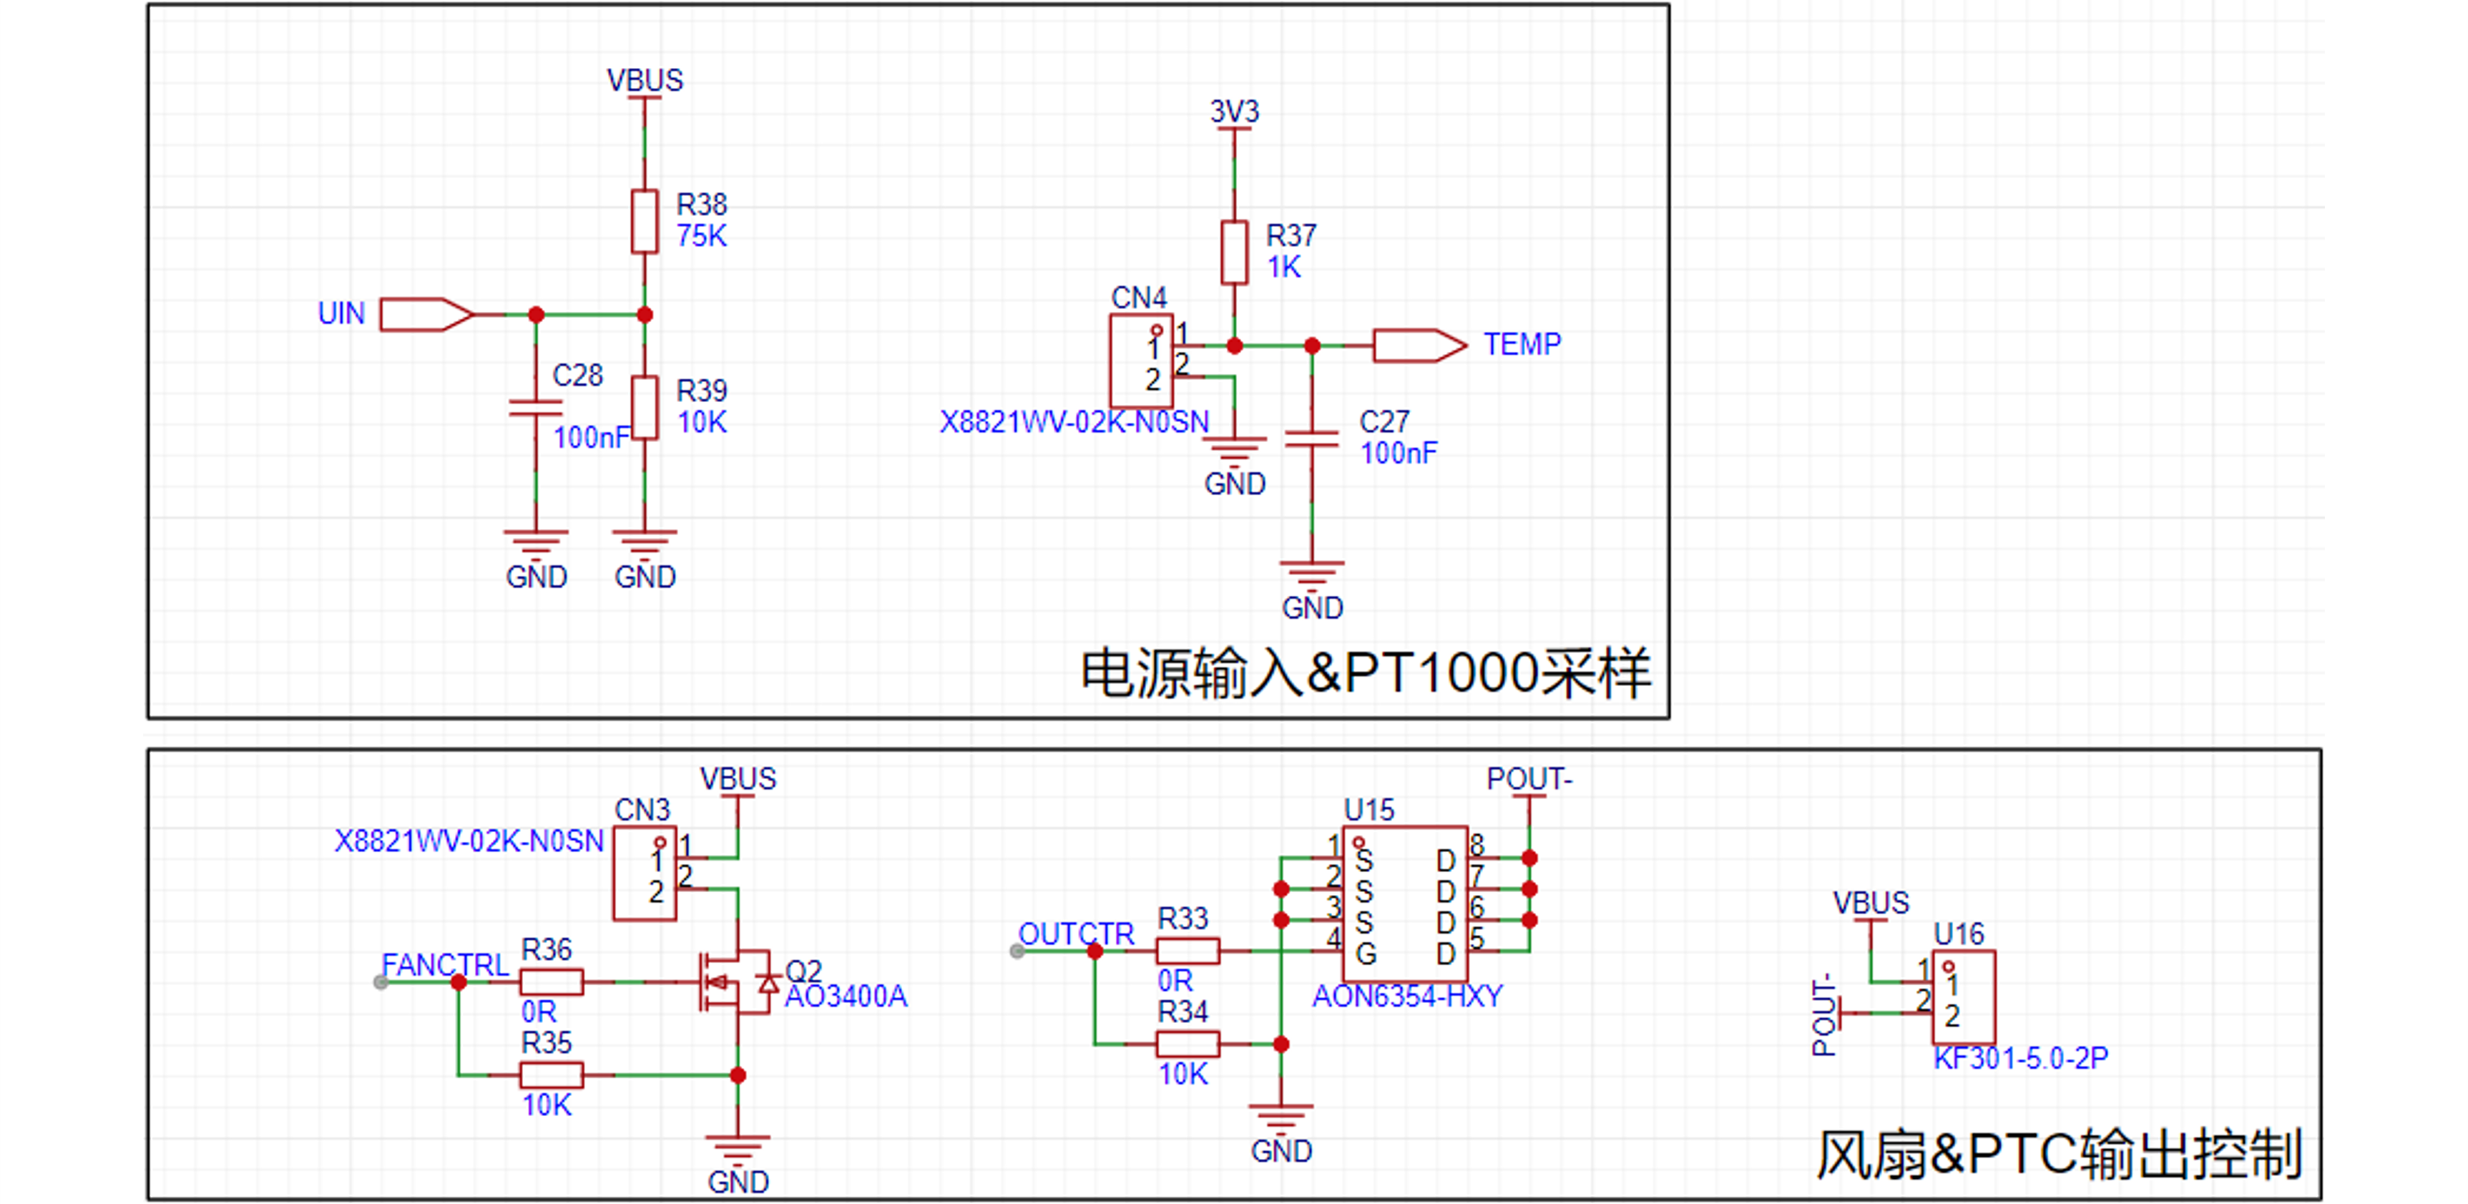The height and width of the screenshot is (1204, 2468).
Task: Click the TEMP label text
Action: coord(1522,344)
